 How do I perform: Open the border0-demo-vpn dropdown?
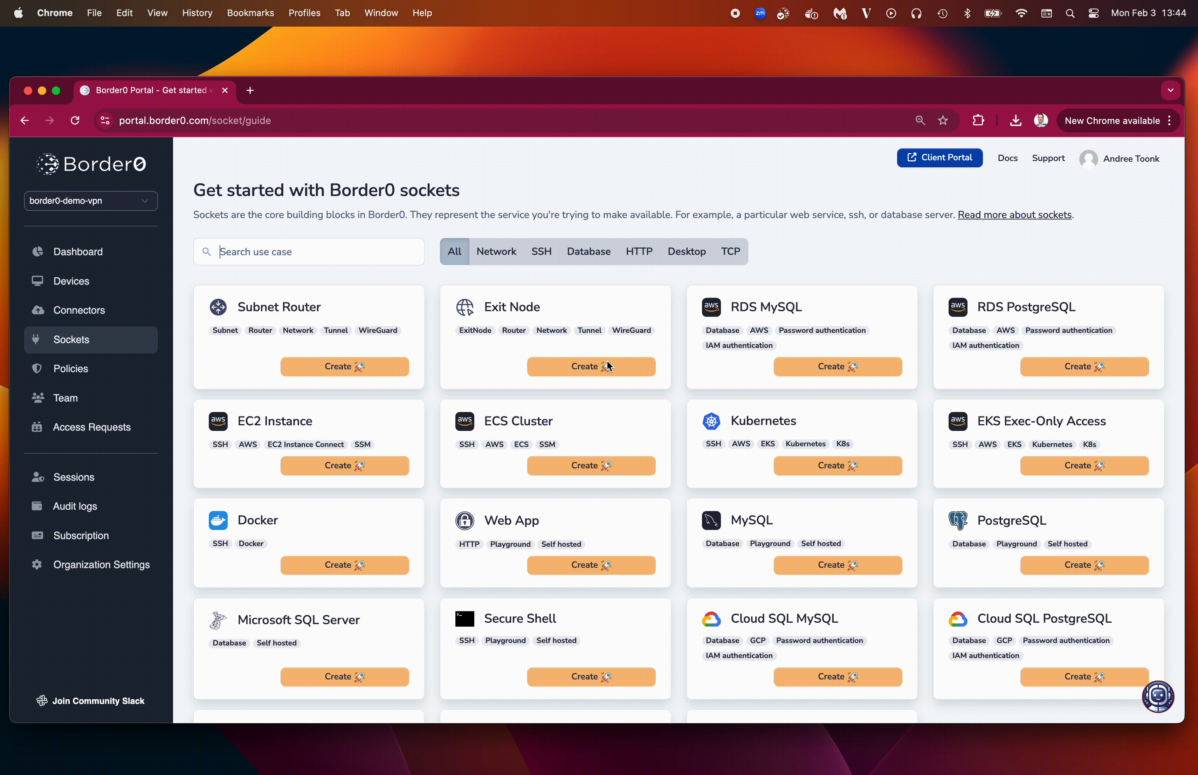(x=91, y=200)
